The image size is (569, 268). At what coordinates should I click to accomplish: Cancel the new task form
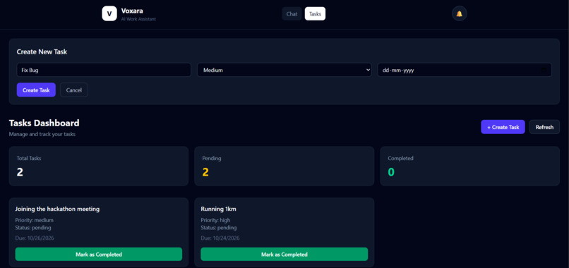74,90
